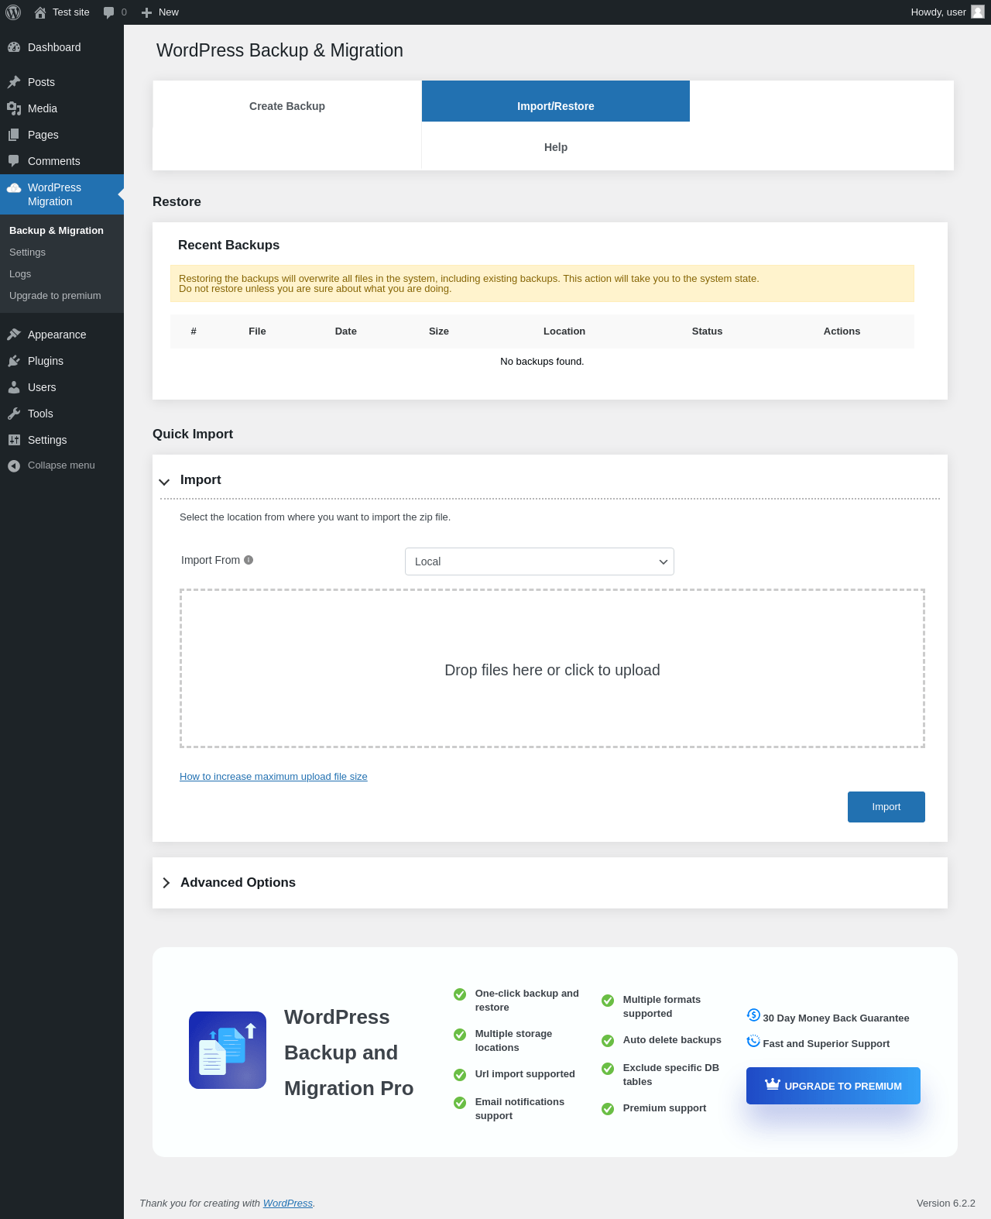Screen dimensions: 991x1219
Task: Click the crown icon on upgrade button
Action: pos(773,1084)
